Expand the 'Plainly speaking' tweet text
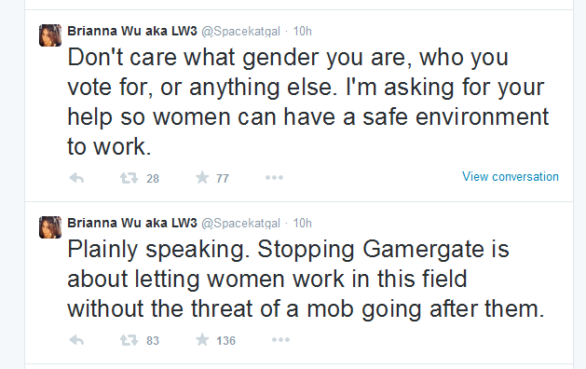586x369 pixels. 306,279
